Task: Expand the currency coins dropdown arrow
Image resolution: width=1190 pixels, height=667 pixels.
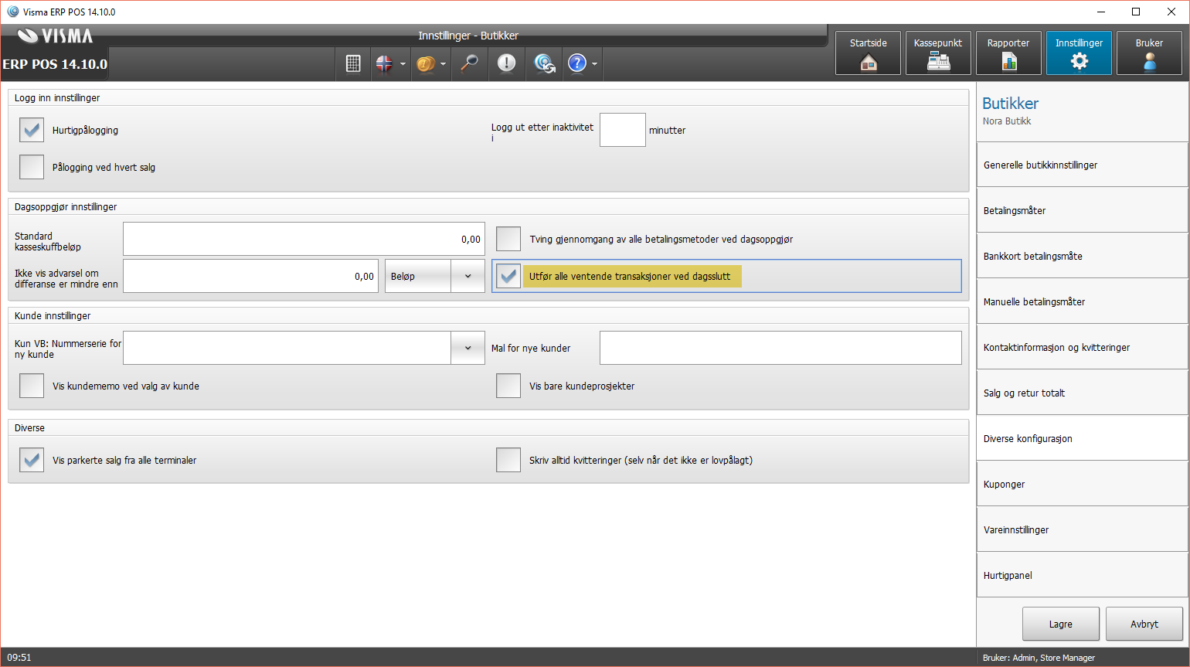Action: coord(444,64)
